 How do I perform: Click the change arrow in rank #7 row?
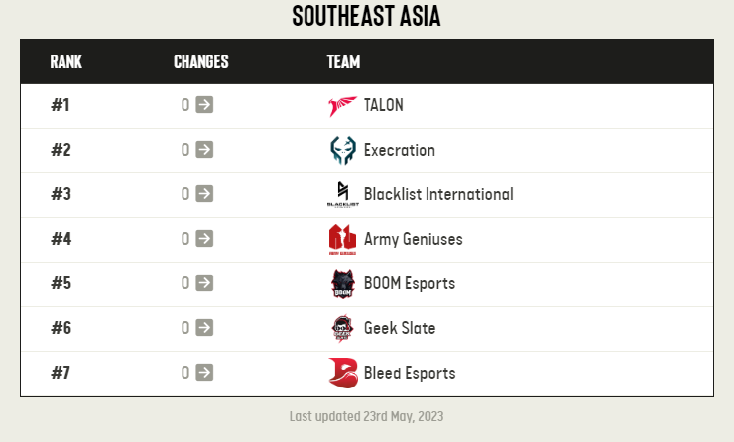click(204, 373)
